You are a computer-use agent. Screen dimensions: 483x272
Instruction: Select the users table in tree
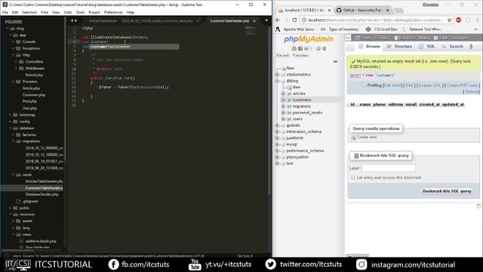point(297,119)
